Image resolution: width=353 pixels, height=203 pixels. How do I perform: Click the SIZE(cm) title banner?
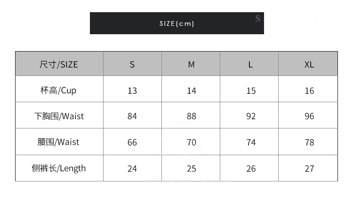click(176, 23)
